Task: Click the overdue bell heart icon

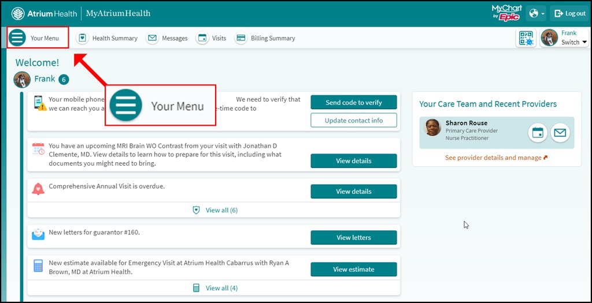Action: pos(38,188)
